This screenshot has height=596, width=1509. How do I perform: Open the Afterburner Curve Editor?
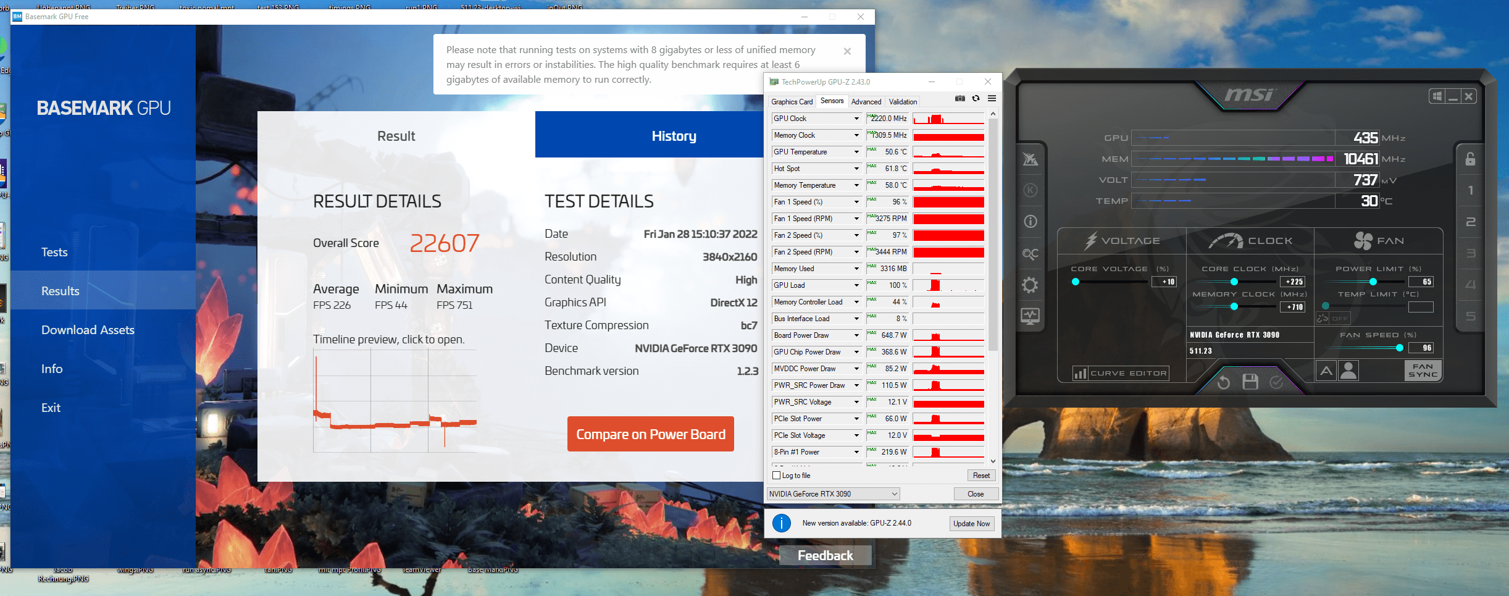pyautogui.click(x=1121, y=373)
